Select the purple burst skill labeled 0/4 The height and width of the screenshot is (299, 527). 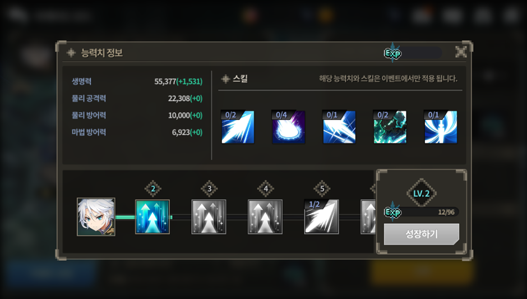coord(288,127)
